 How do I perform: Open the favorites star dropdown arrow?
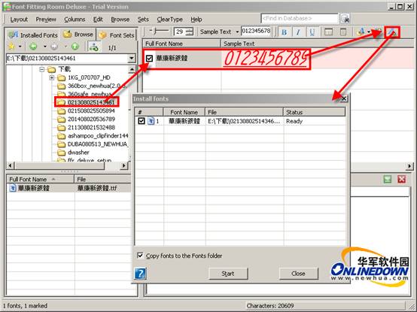(20, 47)
